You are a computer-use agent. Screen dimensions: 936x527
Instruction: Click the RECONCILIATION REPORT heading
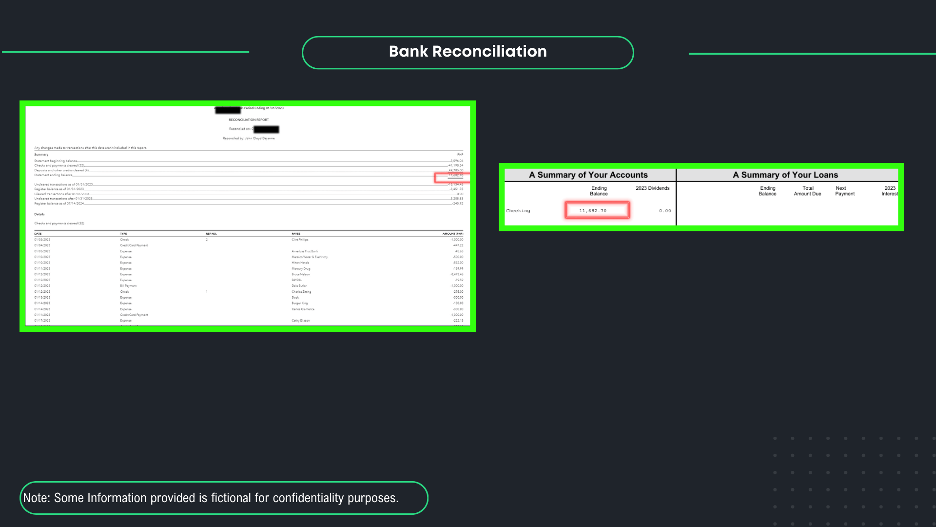pos(249,120)
